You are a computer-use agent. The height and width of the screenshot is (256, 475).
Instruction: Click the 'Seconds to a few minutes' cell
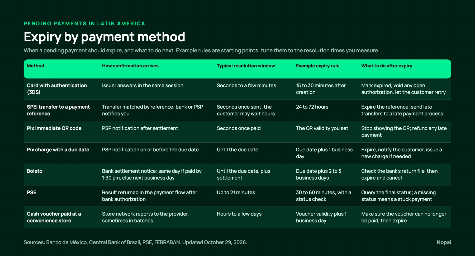click(x=246, y=86)
